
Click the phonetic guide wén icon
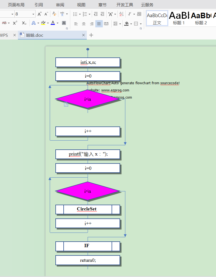click(62, 14)
